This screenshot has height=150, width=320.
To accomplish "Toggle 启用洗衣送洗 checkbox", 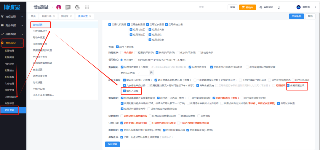I will point(190,67).
